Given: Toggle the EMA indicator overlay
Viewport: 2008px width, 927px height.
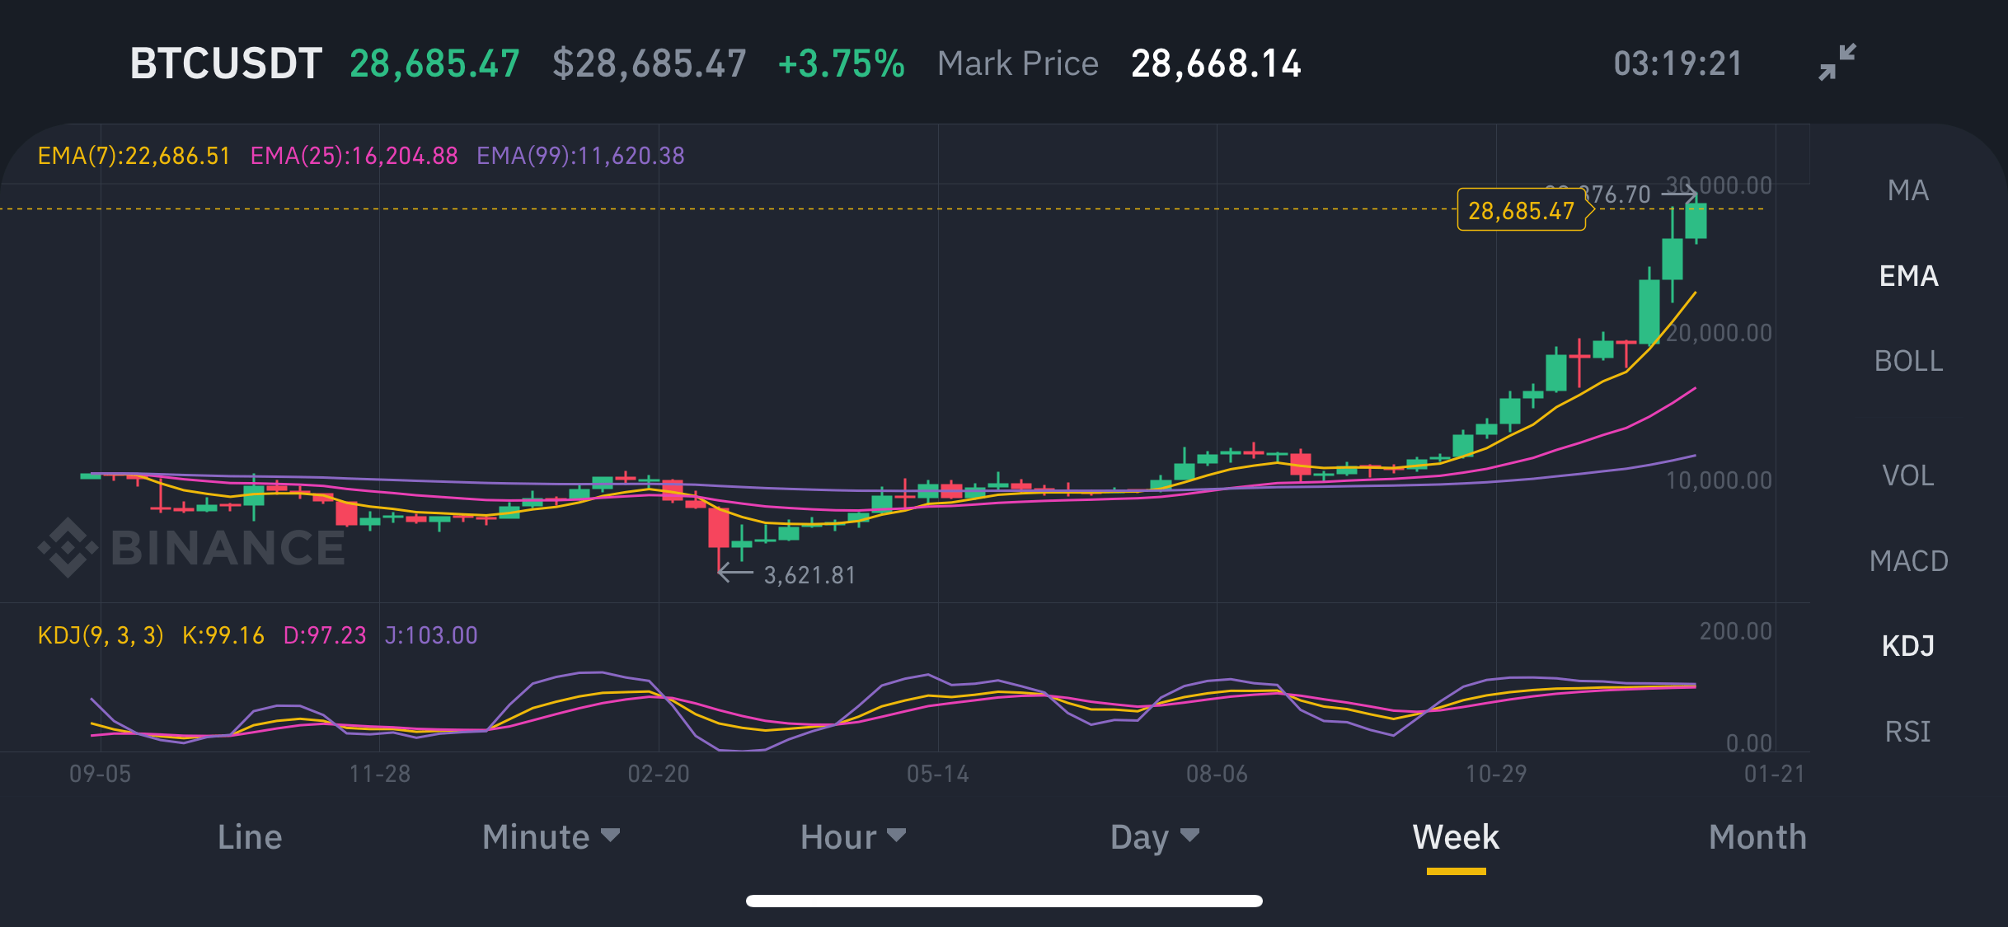Looking at the screenshot, I should click(x=1908, y=275).
